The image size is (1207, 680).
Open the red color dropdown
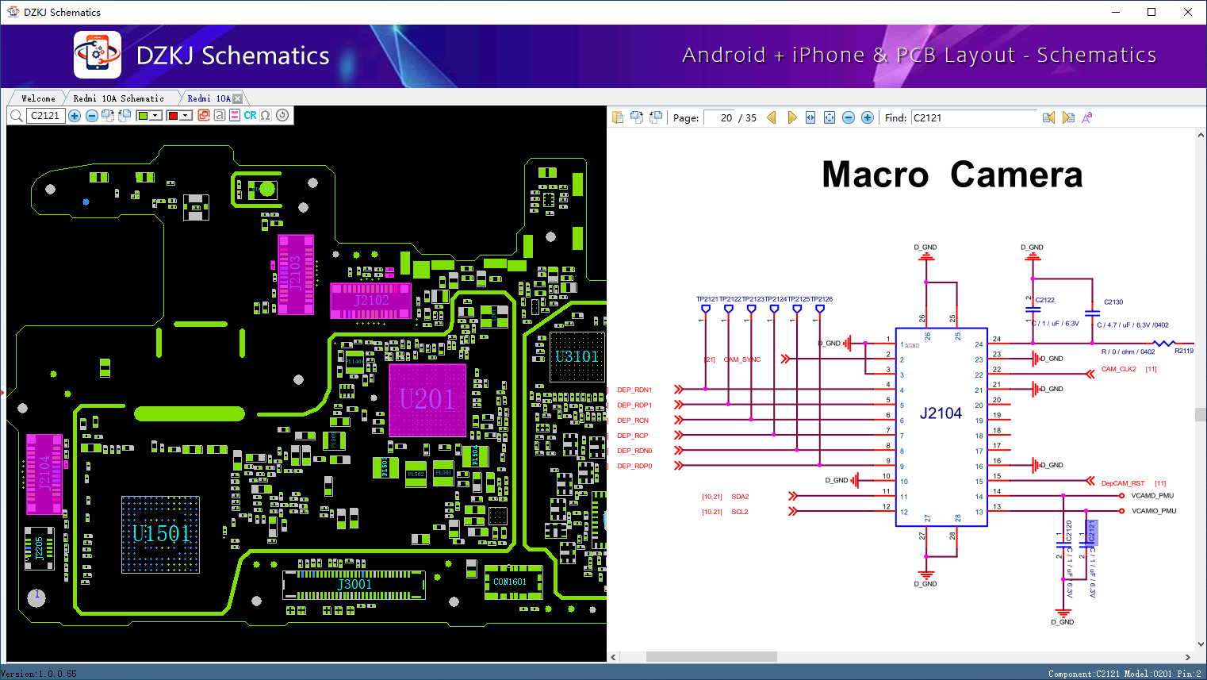pyautogui.click(x=186, y=116)
